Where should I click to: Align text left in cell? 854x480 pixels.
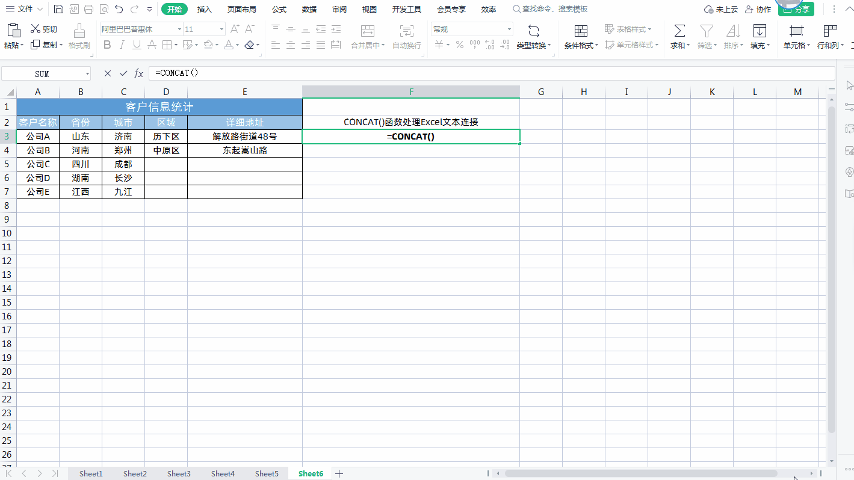(276, 45)
